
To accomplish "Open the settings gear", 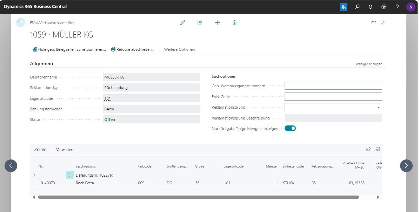I will [x=384, y=7].
